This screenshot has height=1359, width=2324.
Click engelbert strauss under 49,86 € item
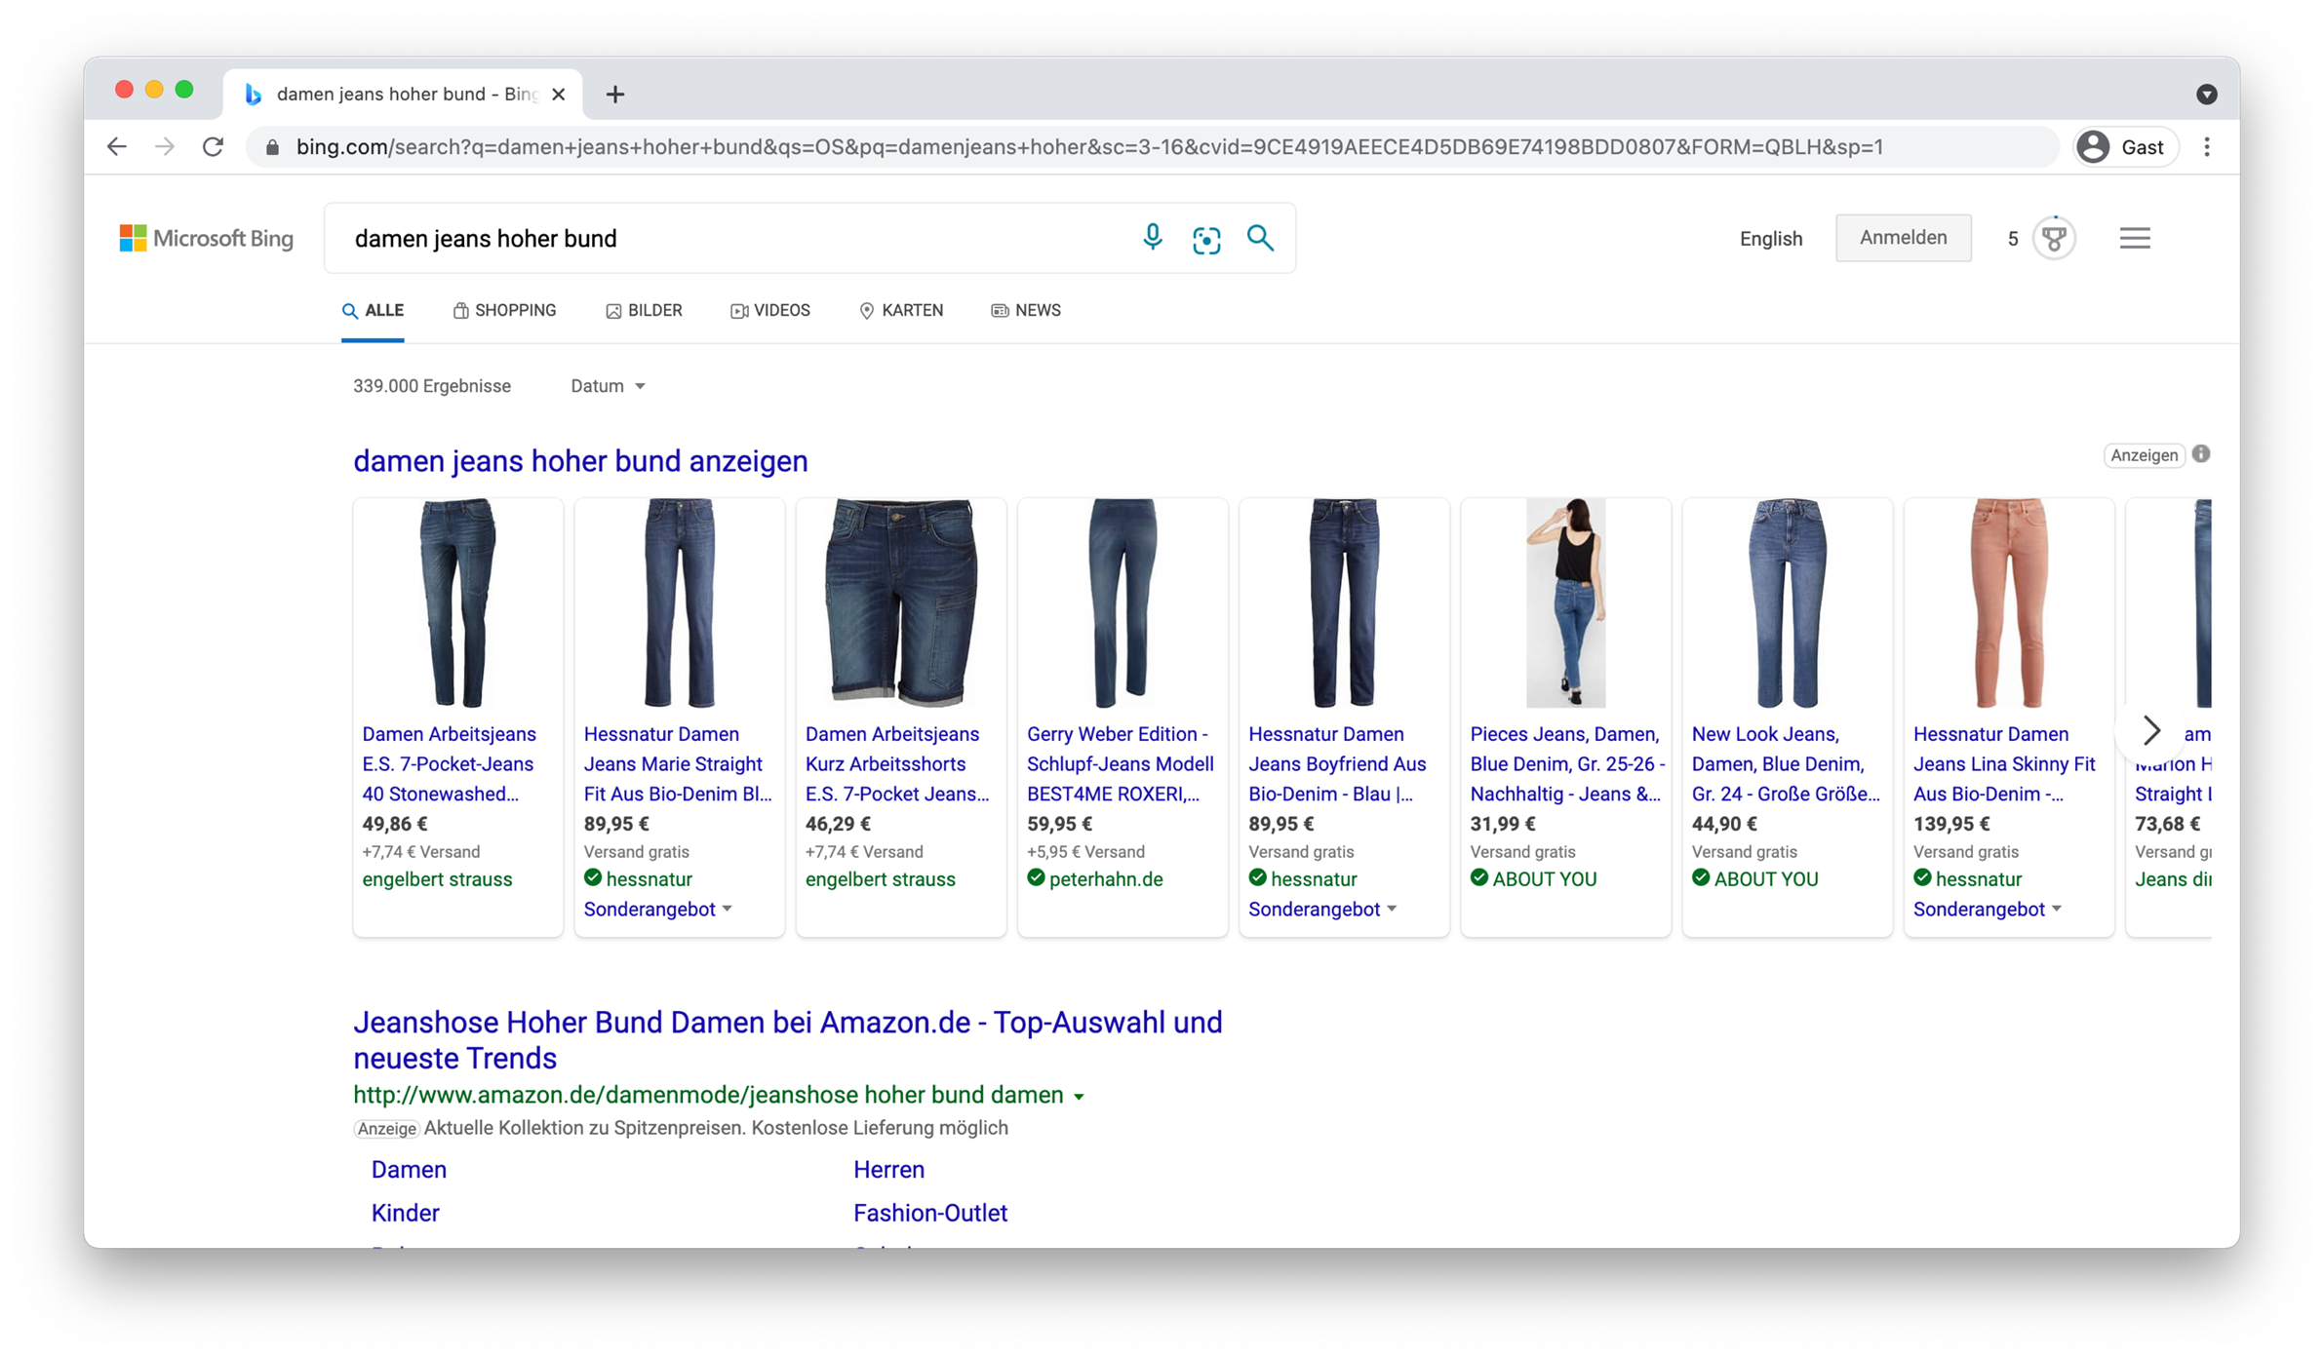pos(437,879)
